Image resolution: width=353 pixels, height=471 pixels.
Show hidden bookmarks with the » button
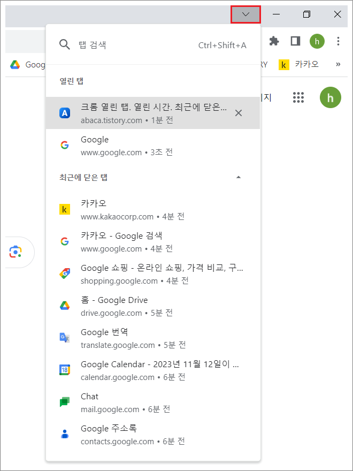coord(338,64)
